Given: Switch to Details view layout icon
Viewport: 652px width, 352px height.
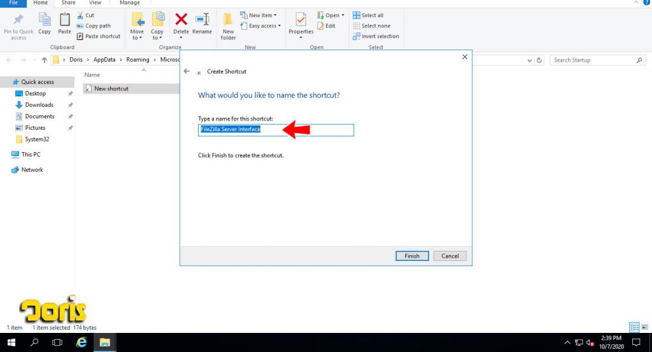Looking at the screenshot, I should pyautogui.click(x=635, y=327).
